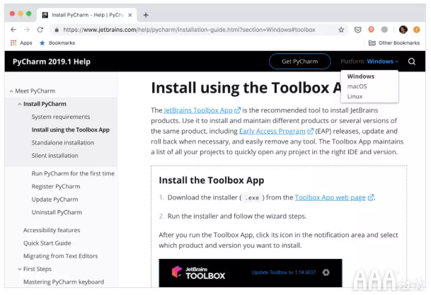Reload the page using the refresh icon

[40, 30]
